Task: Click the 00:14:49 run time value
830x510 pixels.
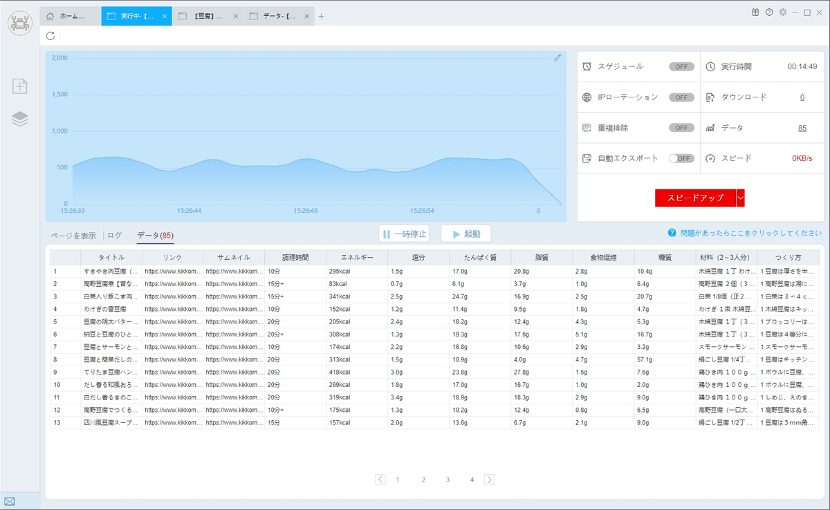Action: [x=802, y=67]
